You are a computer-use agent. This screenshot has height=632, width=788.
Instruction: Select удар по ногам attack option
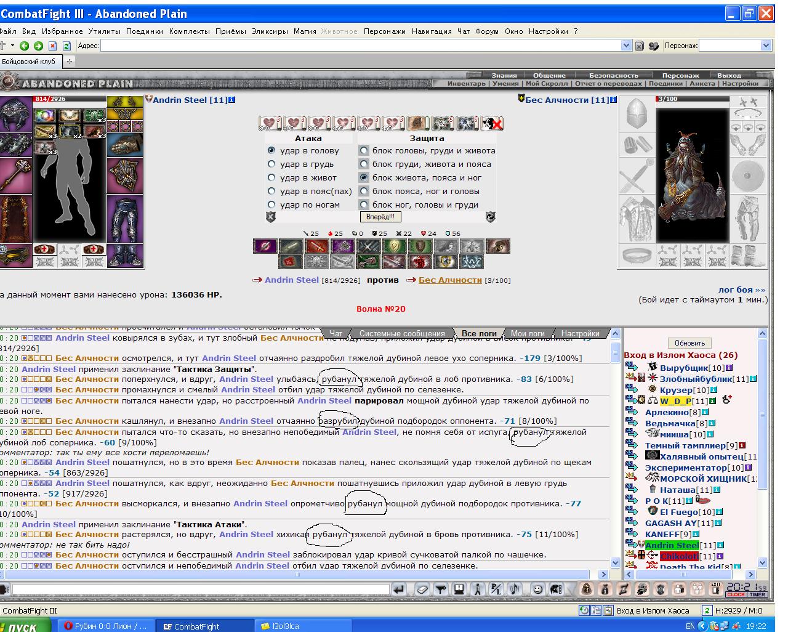coord(271,205)
